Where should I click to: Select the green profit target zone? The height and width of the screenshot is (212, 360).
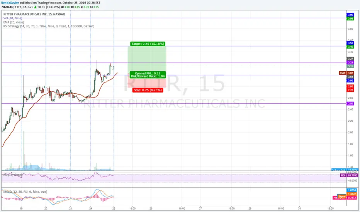tap(147, 60)
